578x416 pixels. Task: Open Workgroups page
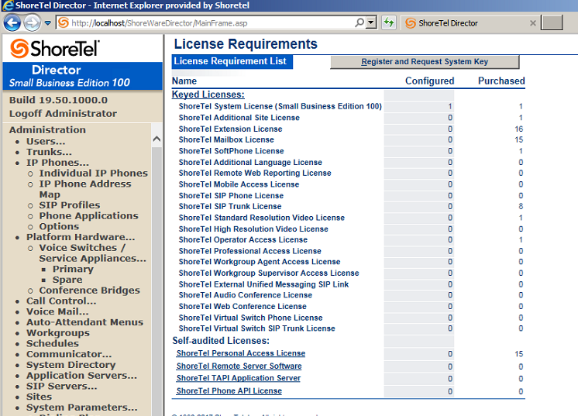pyautogui.click(x=58, y=333)
